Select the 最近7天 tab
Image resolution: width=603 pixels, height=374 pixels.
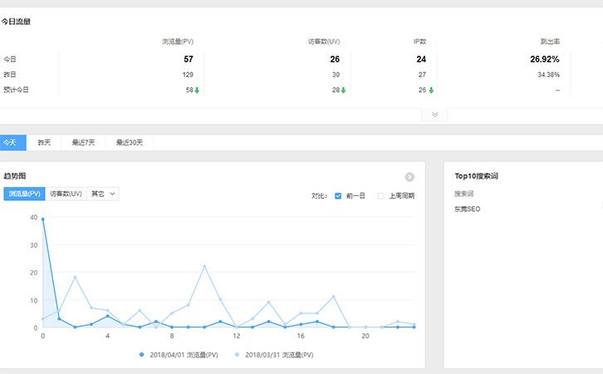pyautogui.click(x=81, y=143)
